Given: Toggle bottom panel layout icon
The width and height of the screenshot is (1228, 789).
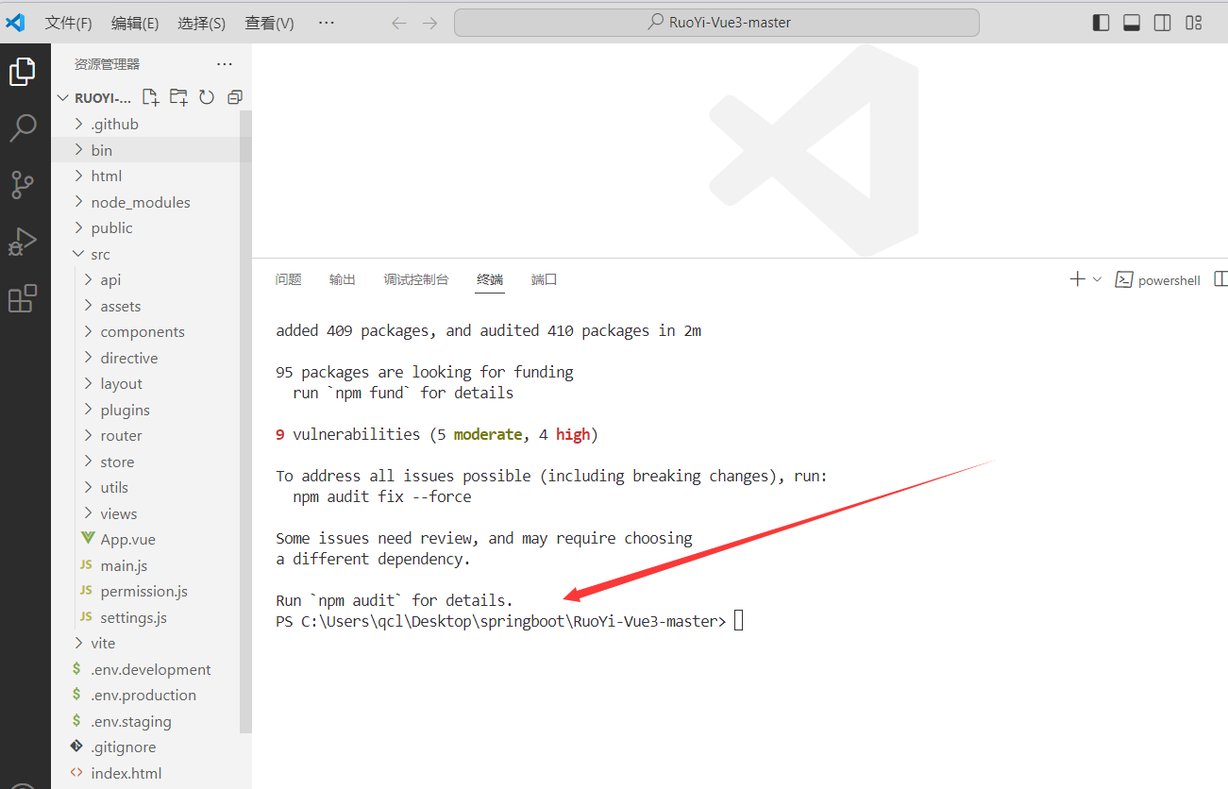Looking at the screenshot, I should click(x=1132, y=23).
